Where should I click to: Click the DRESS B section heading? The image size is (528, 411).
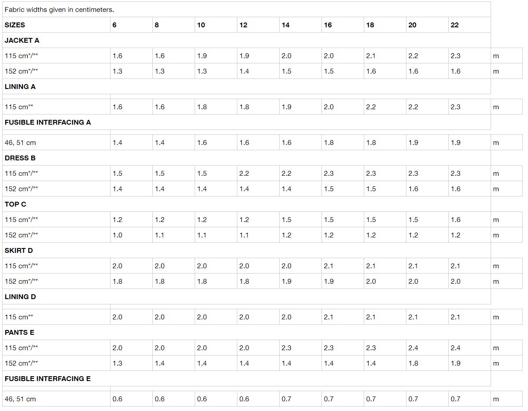tap(20, 158)
